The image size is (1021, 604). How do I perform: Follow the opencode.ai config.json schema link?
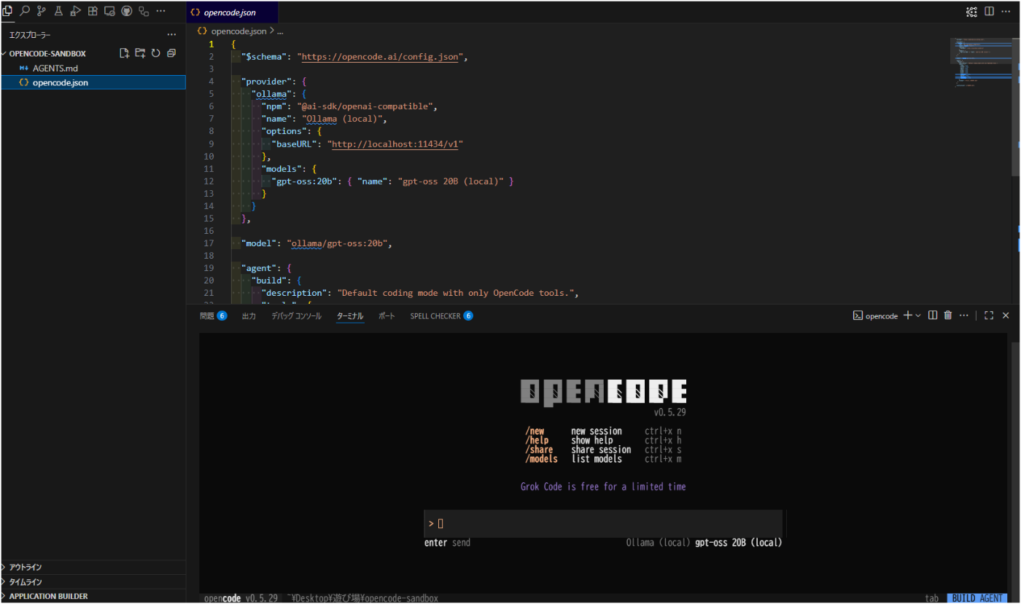[x=380, y=56]
